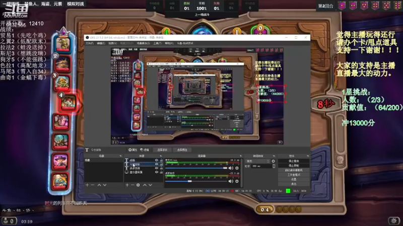
Task: Click 启动虚拟摄像机 virtual camera button
Action: (294, 170)
